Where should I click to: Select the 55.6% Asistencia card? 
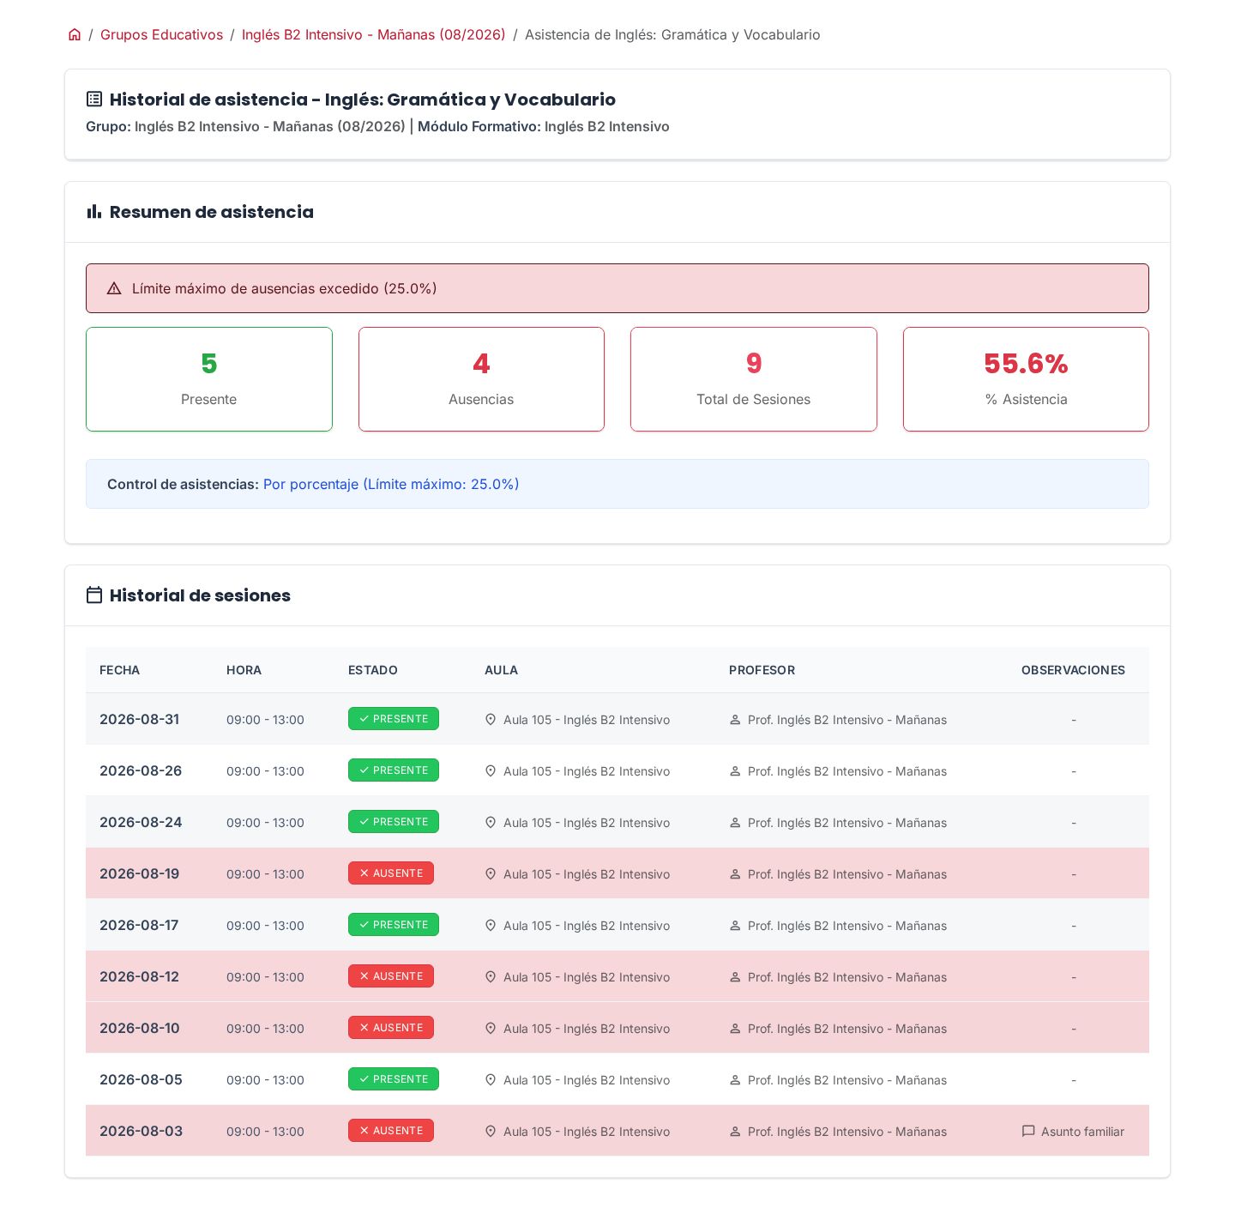point(1026,379)
